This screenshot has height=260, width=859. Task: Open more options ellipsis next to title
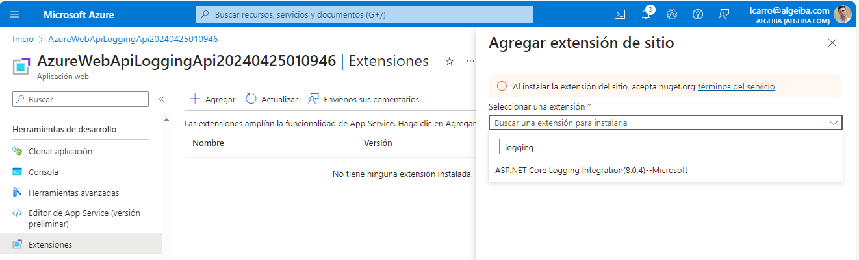470,62
